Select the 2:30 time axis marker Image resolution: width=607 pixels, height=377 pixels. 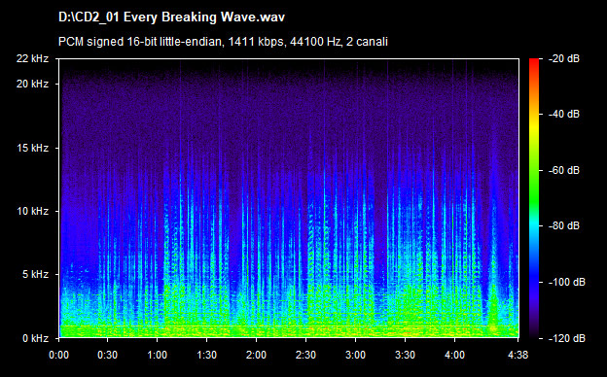click(x=305, y=355)
